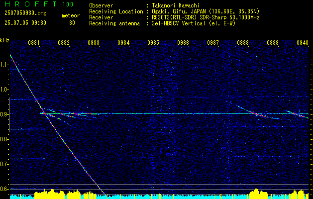Click the Ogaki, Gifu, JAPAN coordinates text
Viewport: 313px width, 199px height.
(206, 11)
